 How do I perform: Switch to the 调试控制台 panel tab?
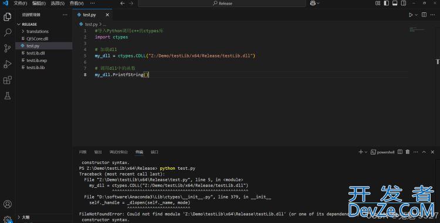pos(119,152)
